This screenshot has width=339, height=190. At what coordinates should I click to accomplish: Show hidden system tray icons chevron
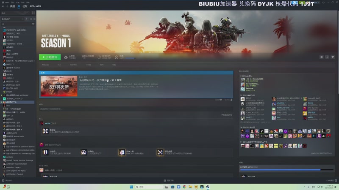[304, 187]
